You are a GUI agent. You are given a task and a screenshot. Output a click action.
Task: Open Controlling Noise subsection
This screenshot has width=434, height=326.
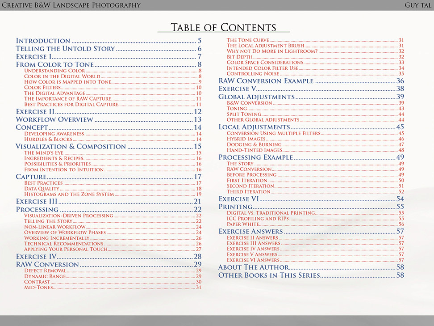click(x=315, y=73)
